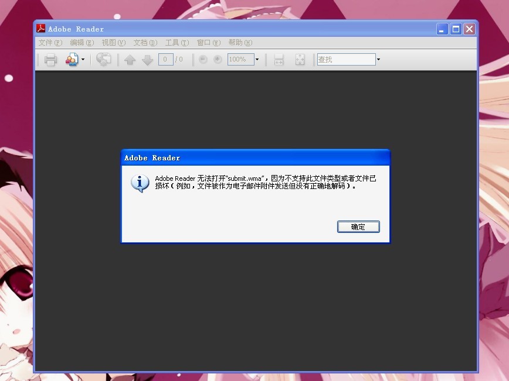Screen dimensions: 509x381
Task: Maximize the Adobe Reader window
Action: pos(456,29)
